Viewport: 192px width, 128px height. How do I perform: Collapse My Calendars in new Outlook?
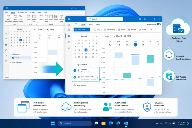75,65
